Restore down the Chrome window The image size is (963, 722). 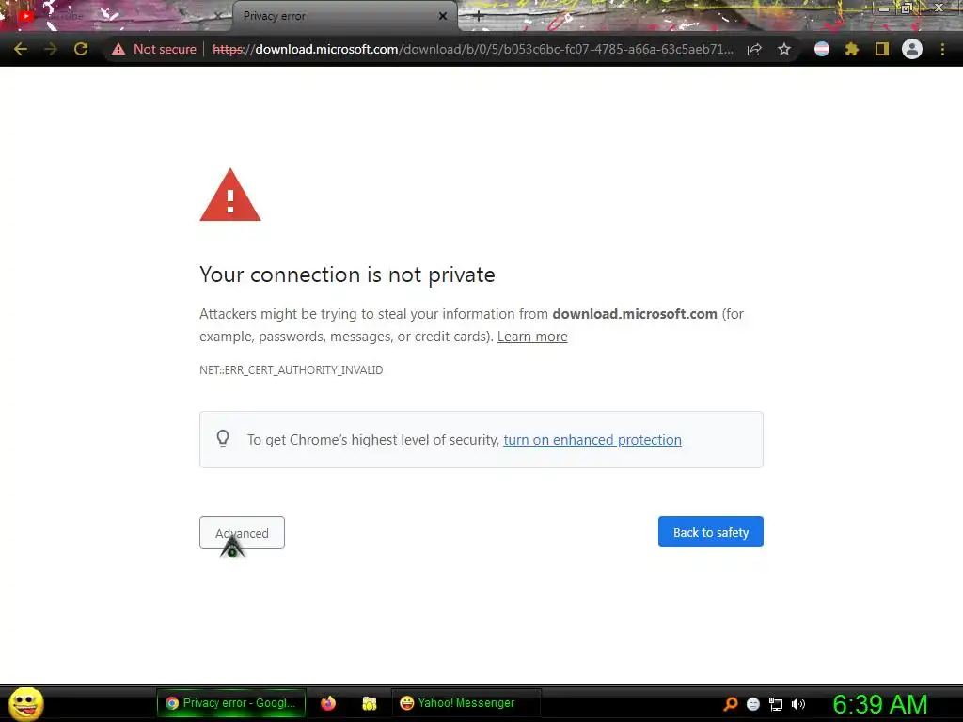[907, 8]
